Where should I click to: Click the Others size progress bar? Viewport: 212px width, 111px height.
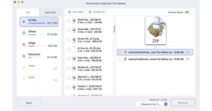pyautogui.click(x=37, y=35)
